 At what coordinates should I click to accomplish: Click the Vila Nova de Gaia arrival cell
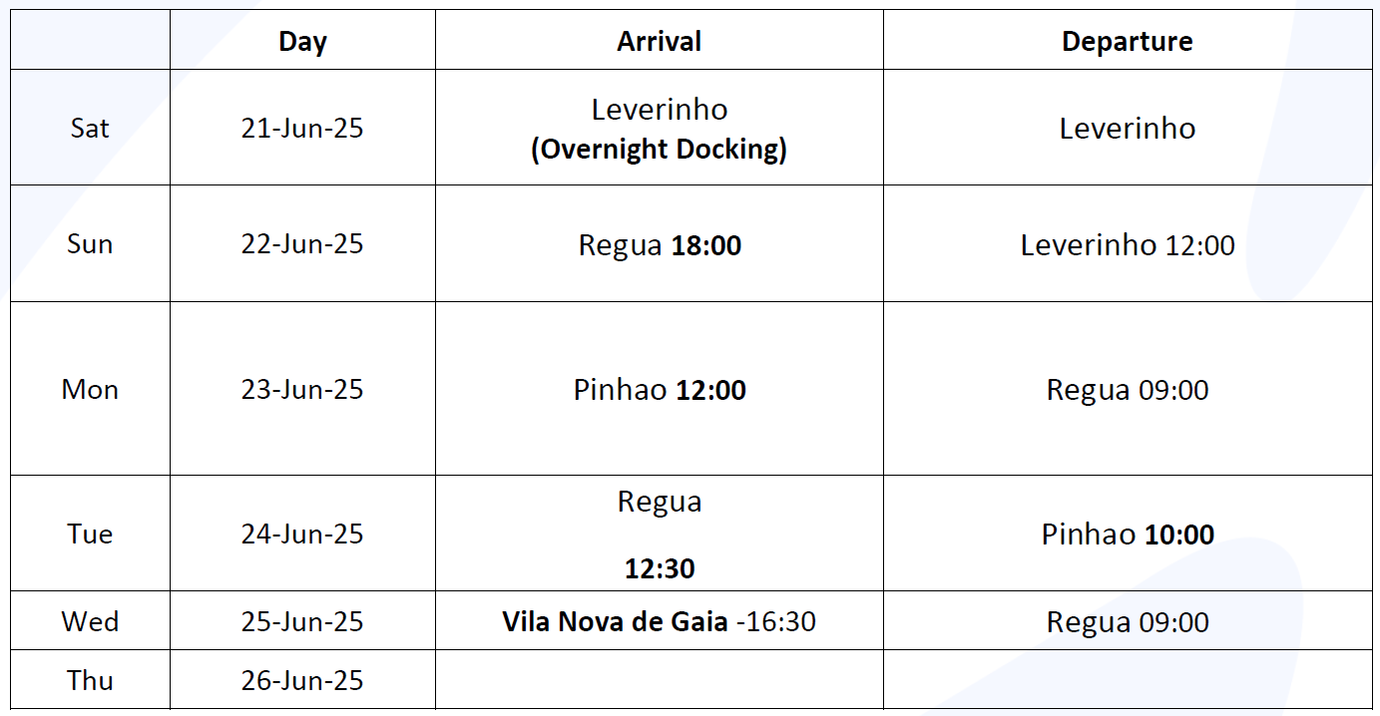coord(660,621)
